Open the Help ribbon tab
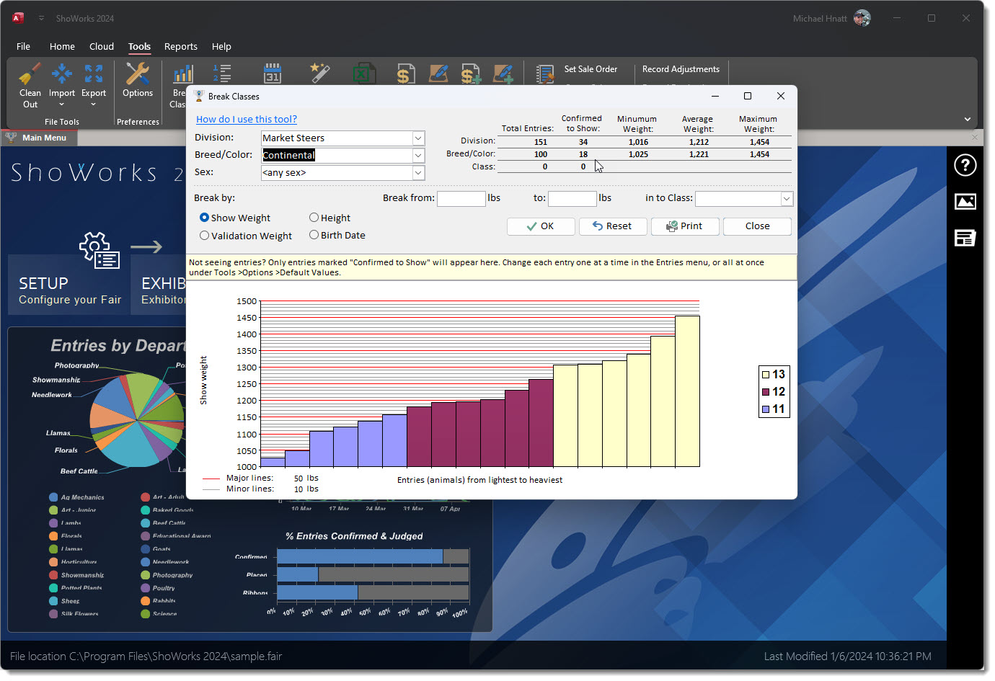This screenshot has width=995, height=681. (221, 46)
